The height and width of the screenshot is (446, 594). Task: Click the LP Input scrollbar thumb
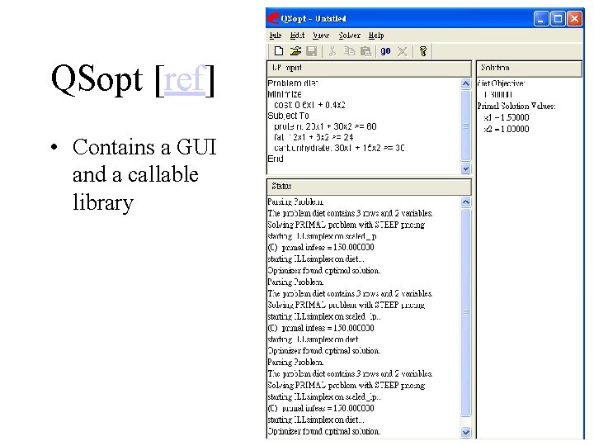[466, 126]
